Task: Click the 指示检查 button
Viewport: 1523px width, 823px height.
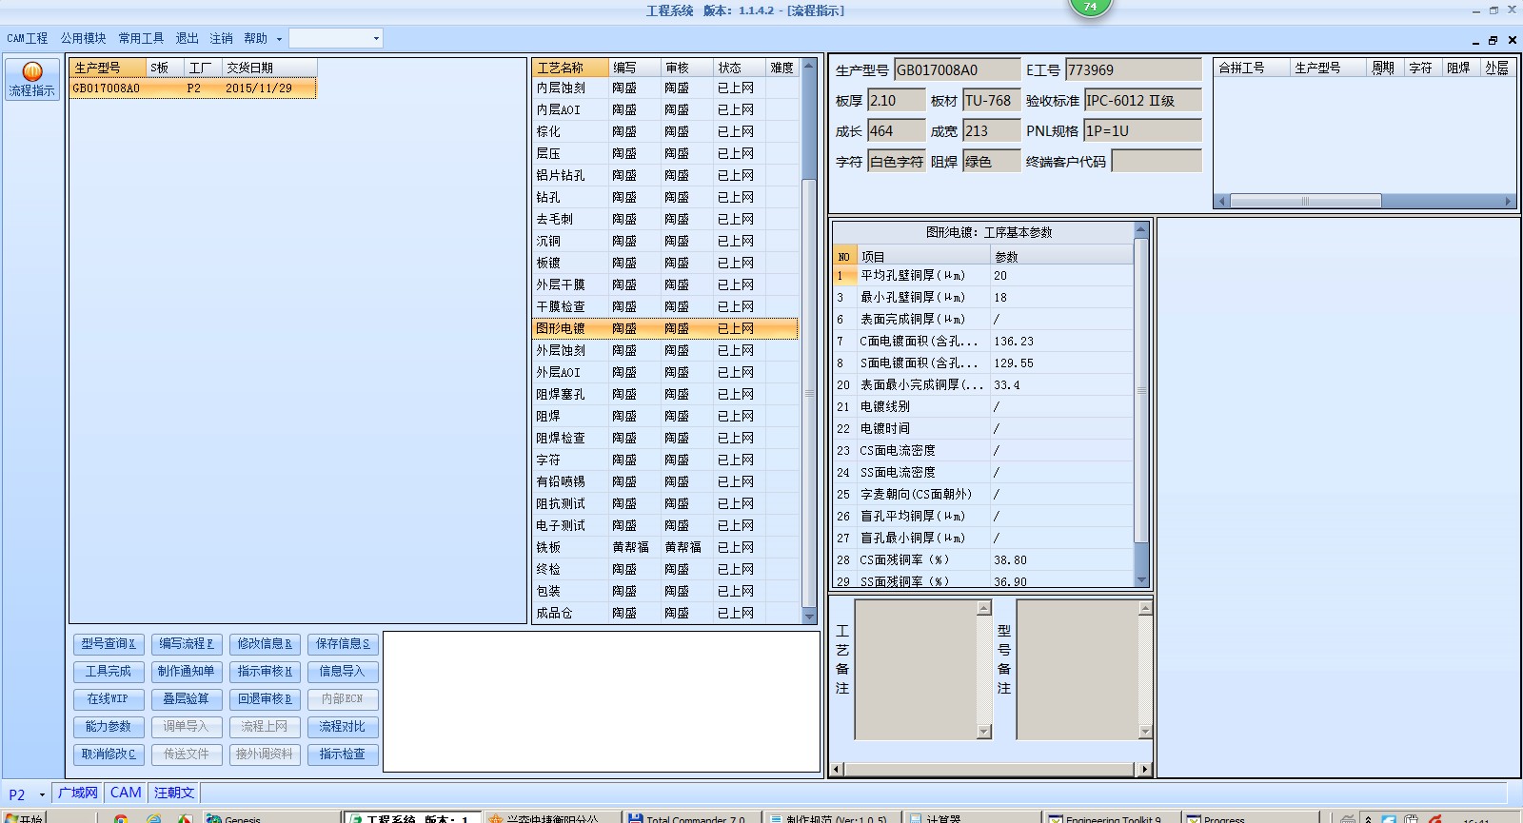Action: pos(343,754)
